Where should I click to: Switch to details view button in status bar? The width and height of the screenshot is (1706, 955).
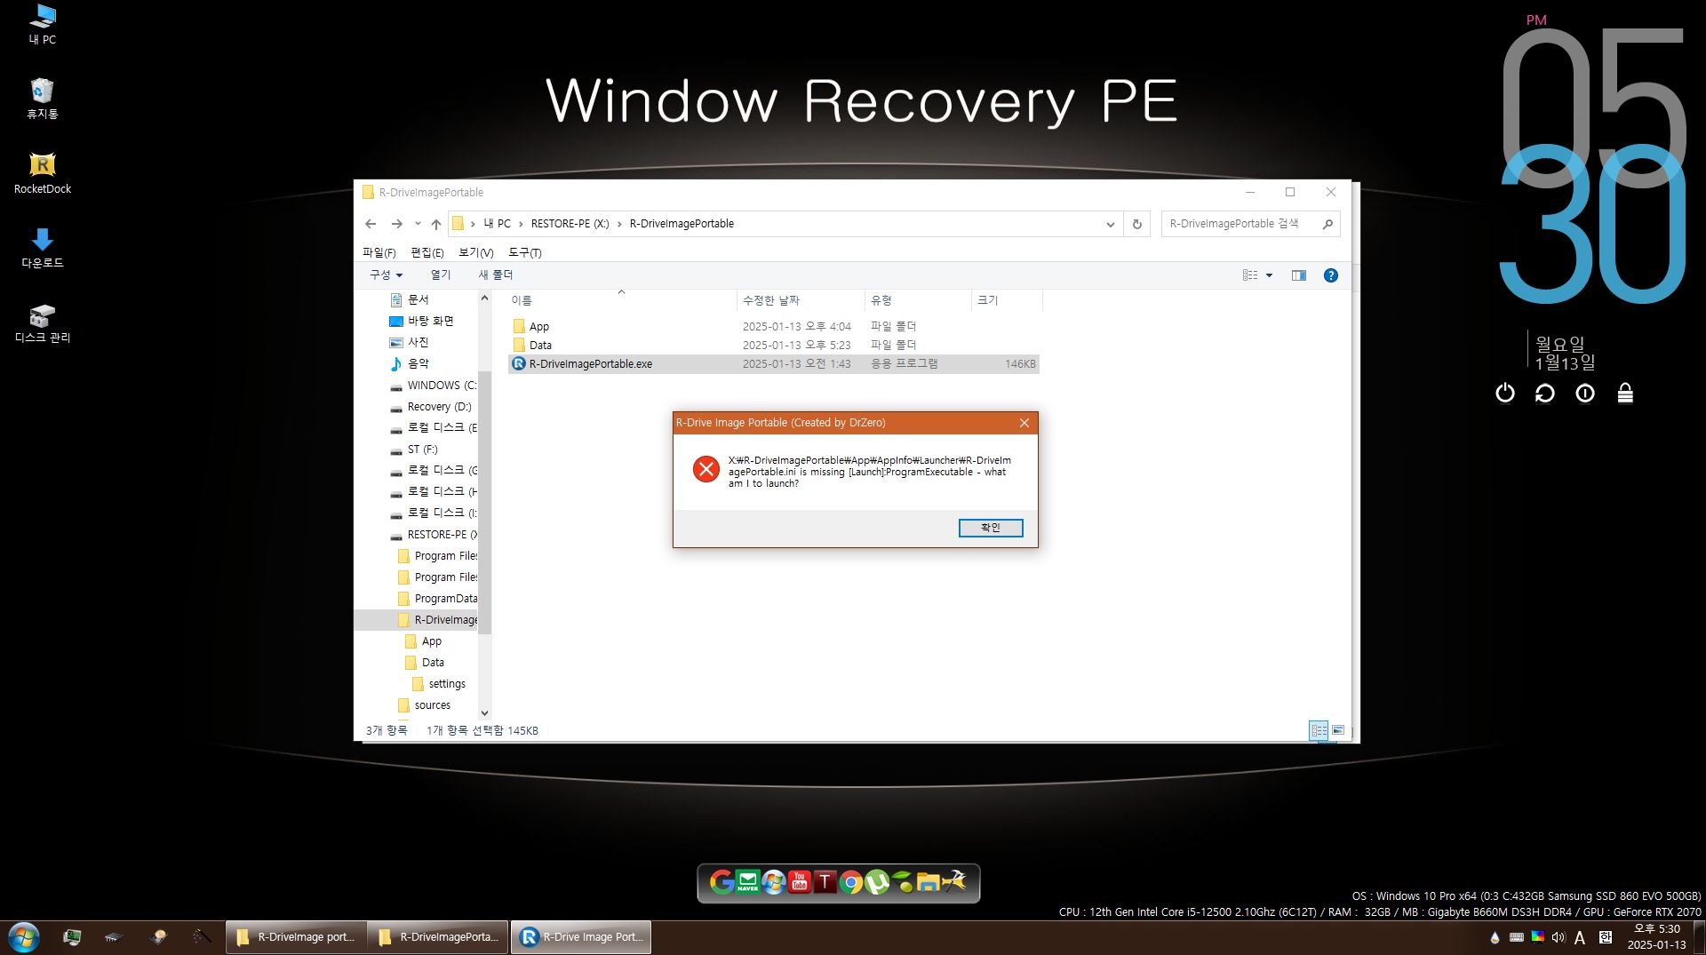coord(1319,730)
